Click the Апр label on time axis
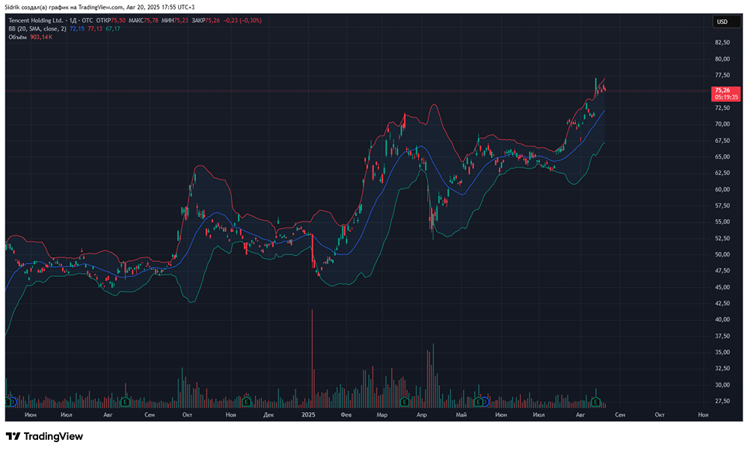Image resolution: width=748 pixels, height=451 pixels. tap(421, 415)
